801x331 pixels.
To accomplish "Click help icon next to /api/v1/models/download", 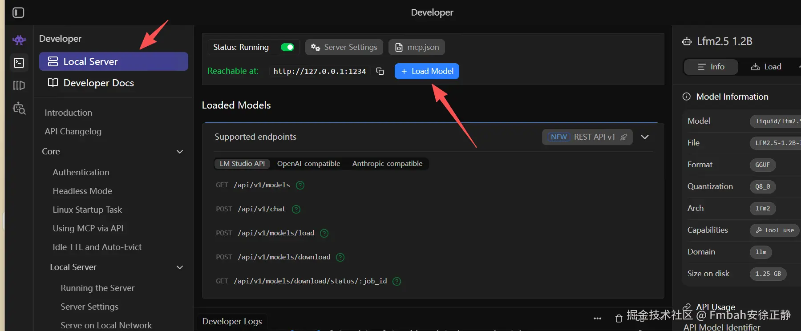I will [x=340, y=257].
